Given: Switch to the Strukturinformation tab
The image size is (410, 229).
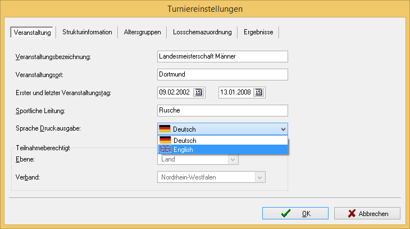Looking at the screenshot, I should click(87, 32).
